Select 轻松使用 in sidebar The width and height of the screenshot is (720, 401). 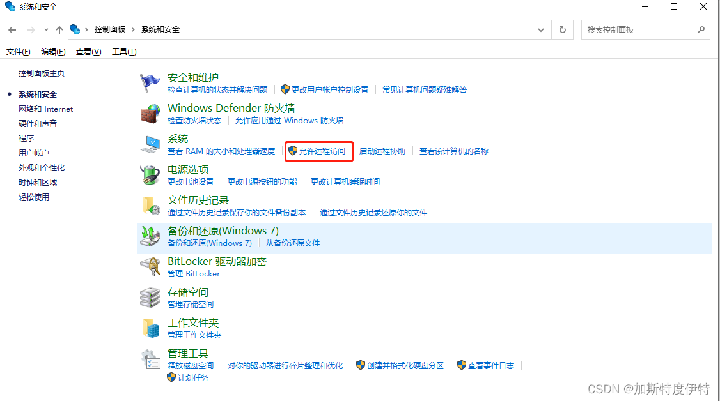(x=33, y=197)
